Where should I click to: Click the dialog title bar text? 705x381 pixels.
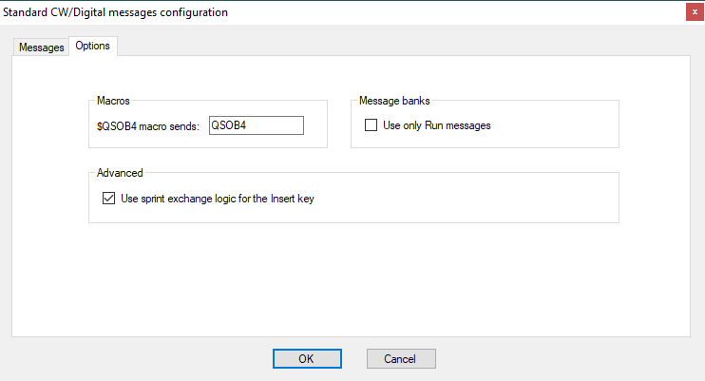115,12
